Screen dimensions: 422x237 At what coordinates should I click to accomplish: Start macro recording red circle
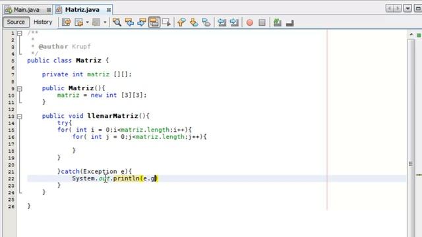[x=250, y=22]
